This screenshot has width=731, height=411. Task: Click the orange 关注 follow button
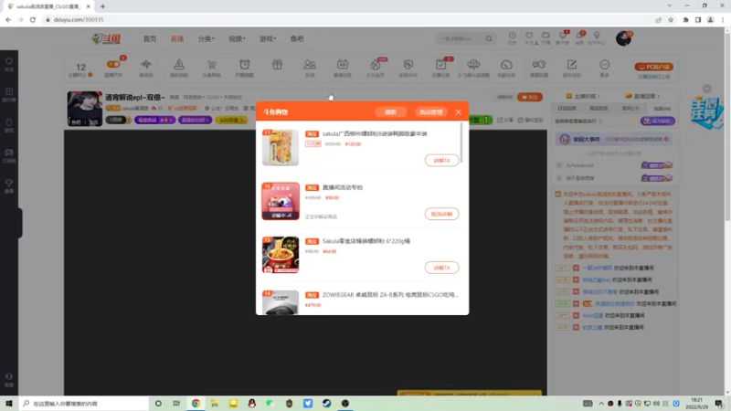pos(530,97)
